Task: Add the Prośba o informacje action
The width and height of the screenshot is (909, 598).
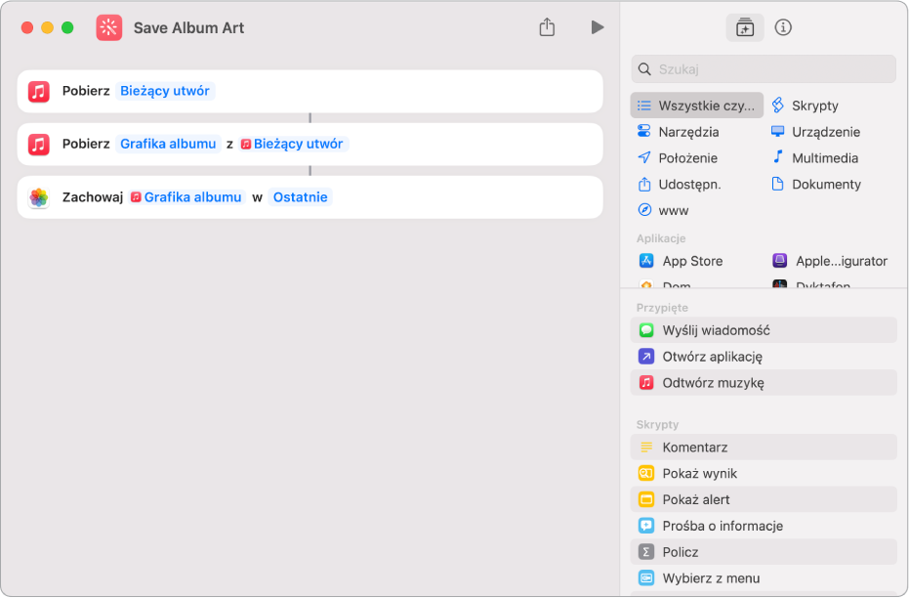Action: pyautogui.click(x=764, y=526)
